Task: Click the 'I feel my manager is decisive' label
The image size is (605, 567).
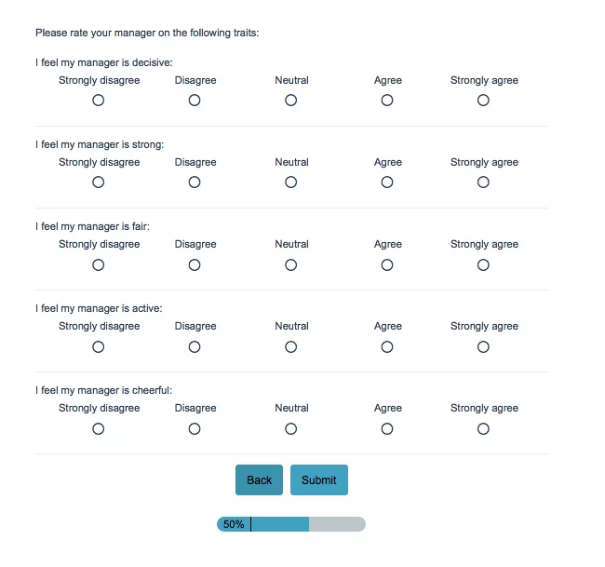Action: [104, 62]
